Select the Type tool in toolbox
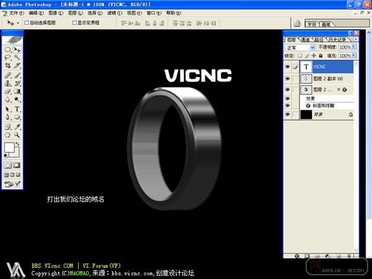Image resolution: width=372 pixels, height=279 pixels. 17,109
